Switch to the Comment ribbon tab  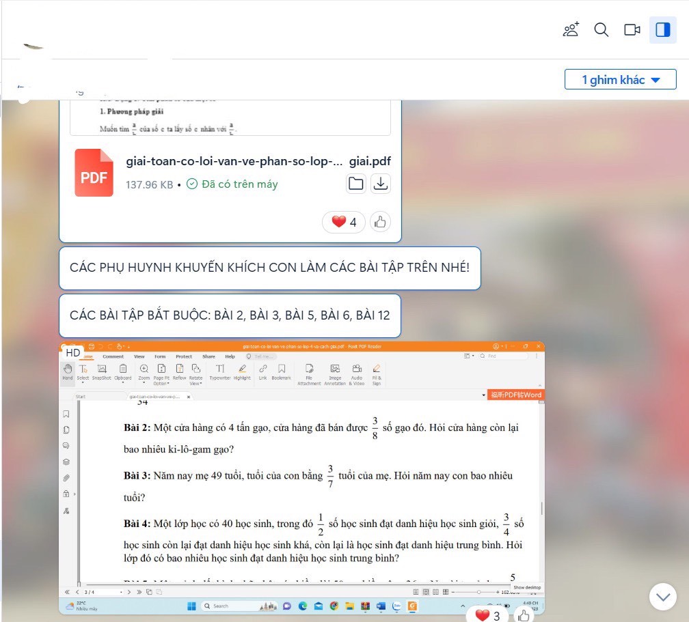click(113, 356)
